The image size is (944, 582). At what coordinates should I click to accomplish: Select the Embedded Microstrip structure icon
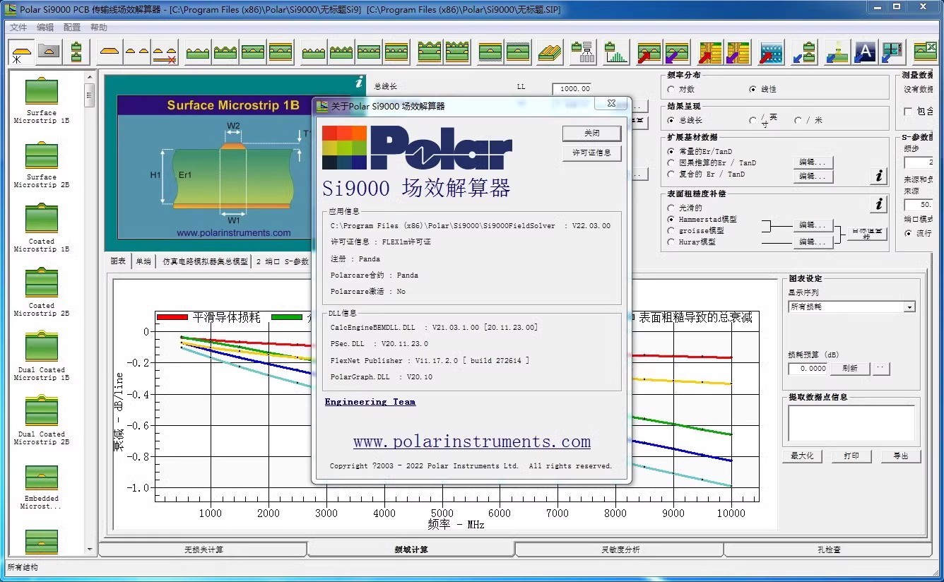pos(42,477)
